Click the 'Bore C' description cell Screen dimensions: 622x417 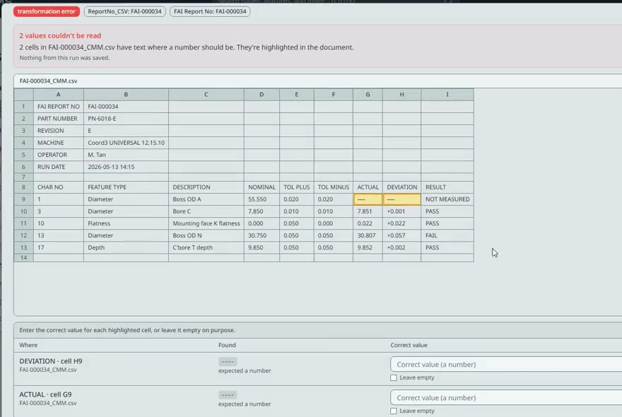[206, 211]
